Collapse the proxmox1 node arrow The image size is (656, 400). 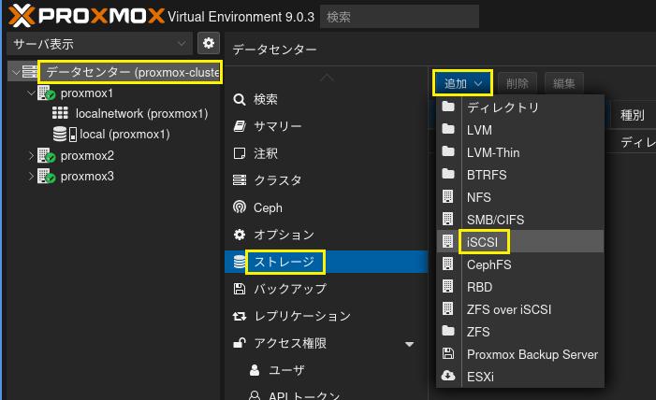tap(31, 93)
